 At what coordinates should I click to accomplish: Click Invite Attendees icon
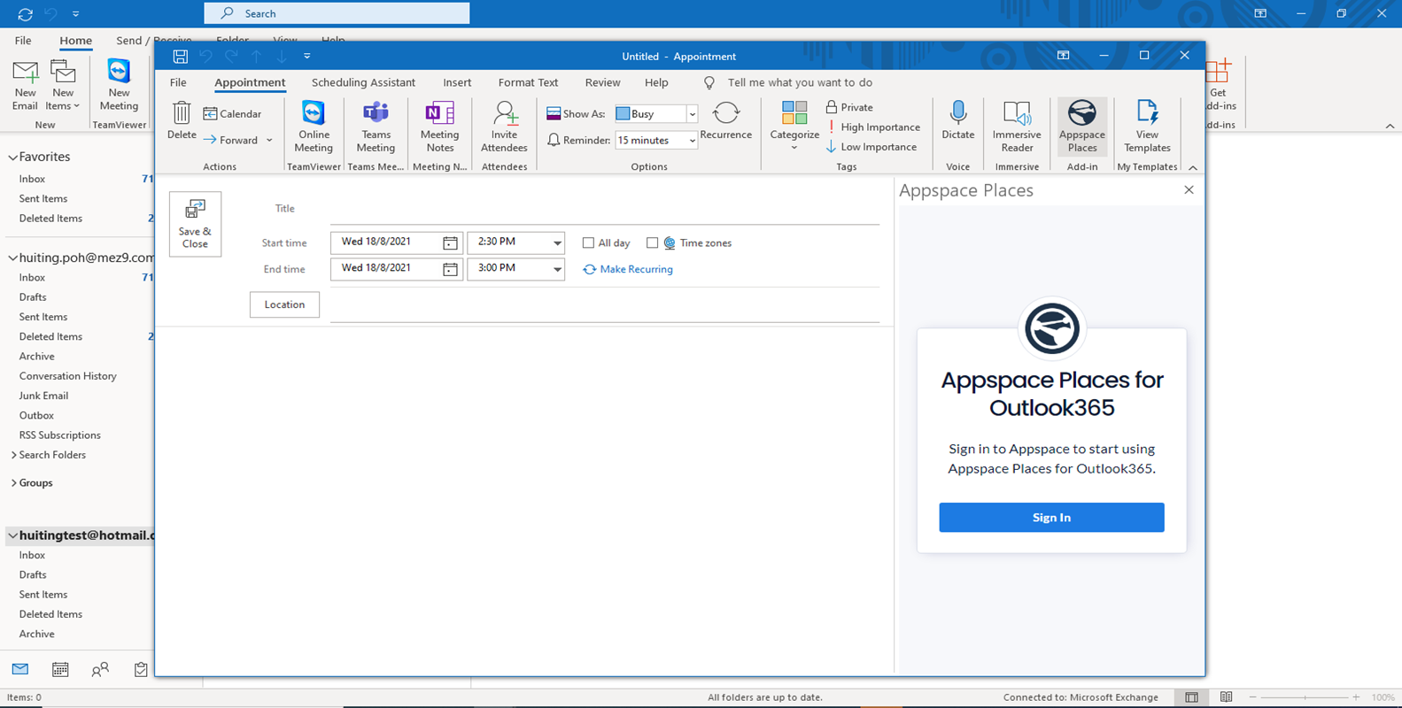tap(504, 127)
